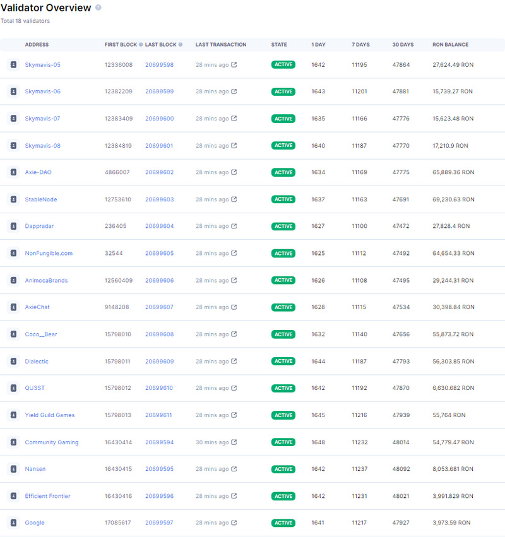Click first block value 236405
The width and height of the screenshot is (505, 537).
(116, 226)
